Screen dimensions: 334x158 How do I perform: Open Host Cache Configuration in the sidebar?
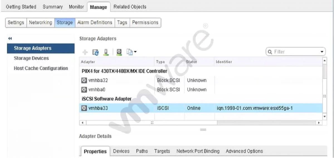(x=41, y=68)
